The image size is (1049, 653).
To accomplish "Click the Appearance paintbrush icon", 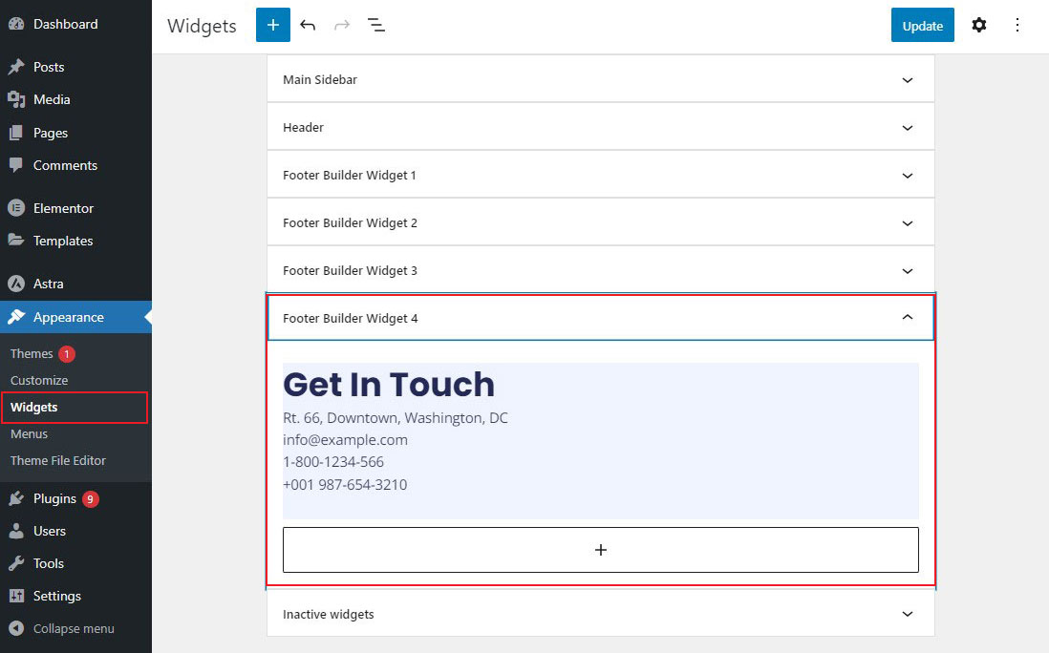I will pos(16,317).
